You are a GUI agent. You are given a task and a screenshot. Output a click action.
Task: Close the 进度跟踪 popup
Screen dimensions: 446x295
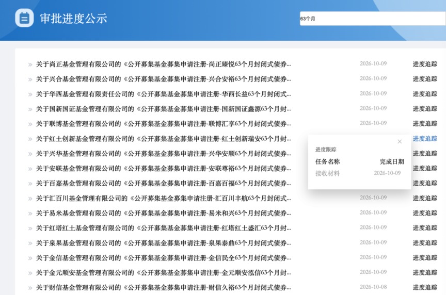400,141
